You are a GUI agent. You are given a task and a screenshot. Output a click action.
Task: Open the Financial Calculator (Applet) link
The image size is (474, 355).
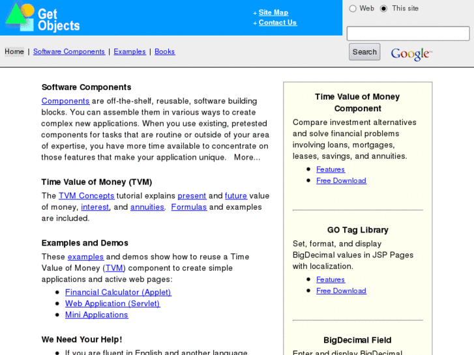[x=118, y=292]
